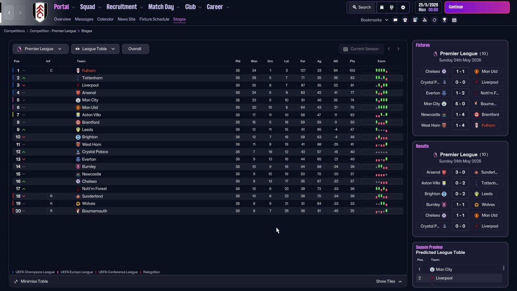The width and height of the screenshot is (517, 291).
Task: Open Competitions breadcrumb link
Action: [x=15, y=31]
